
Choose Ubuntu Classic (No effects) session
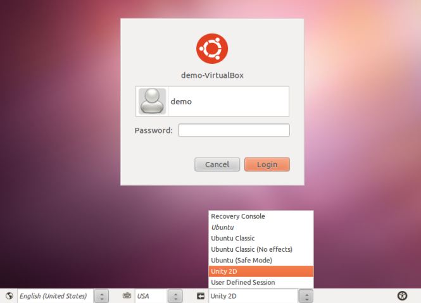click(261, 249)
